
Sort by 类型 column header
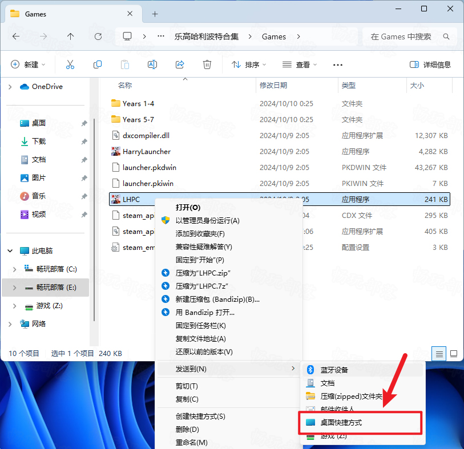click(x=349, y=86)
